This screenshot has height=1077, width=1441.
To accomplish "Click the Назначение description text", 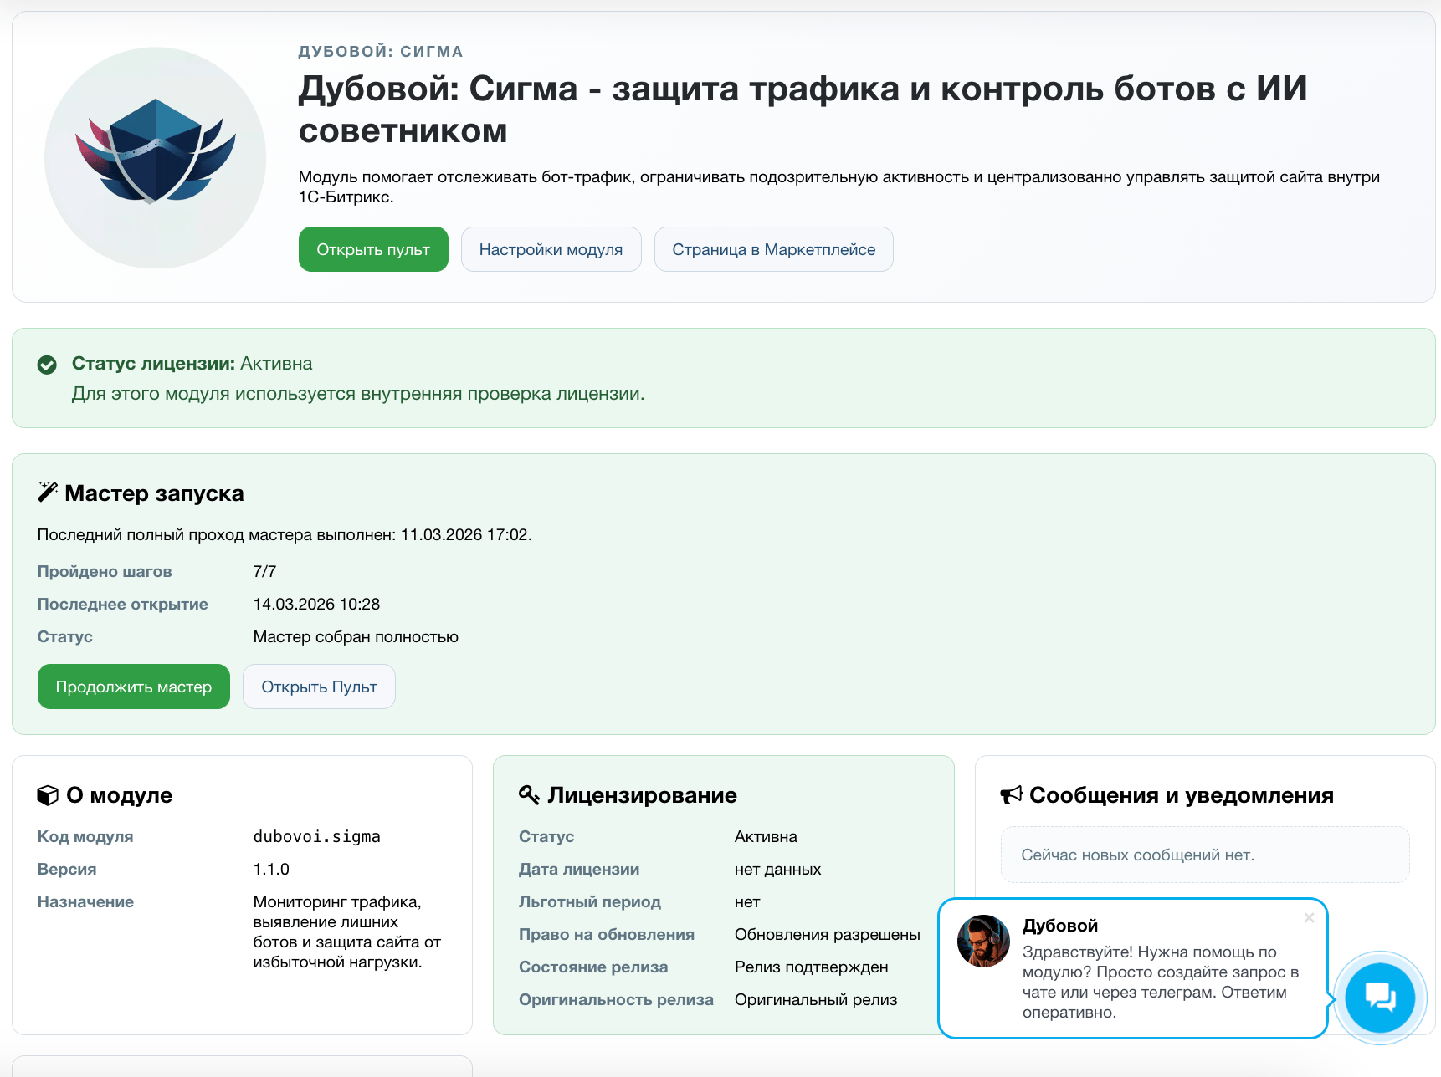I will click(x=347, y=932).
